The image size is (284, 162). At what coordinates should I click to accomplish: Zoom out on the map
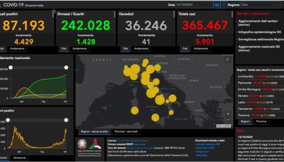(x=228, y=120)
